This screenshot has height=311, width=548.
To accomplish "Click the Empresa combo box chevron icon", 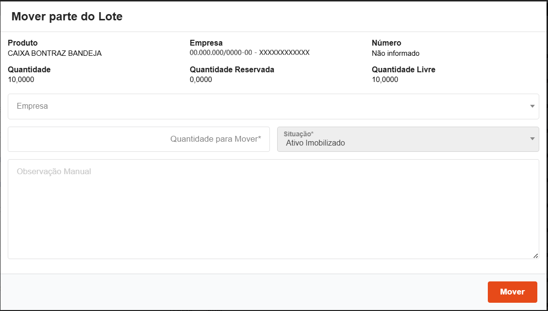I will click(x=531, y=106).
